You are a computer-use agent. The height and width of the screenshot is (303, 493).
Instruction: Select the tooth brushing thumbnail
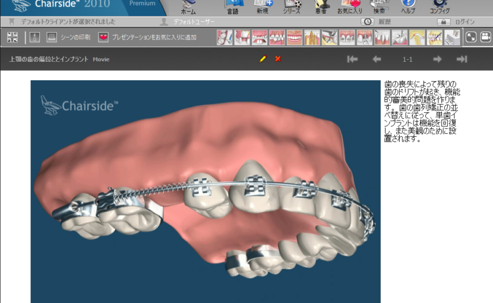(x=225, y=37)
